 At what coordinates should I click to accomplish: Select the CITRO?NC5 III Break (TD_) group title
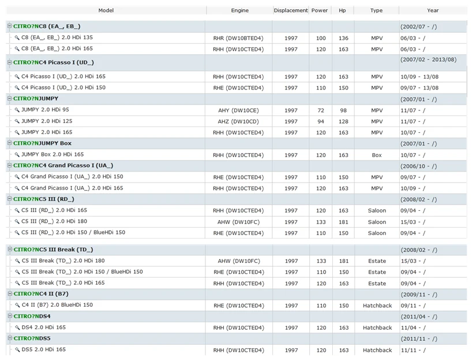[53, 250]
